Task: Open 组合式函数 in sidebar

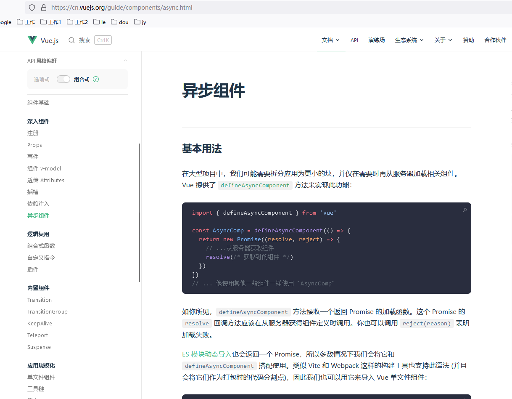Action: pyautogui.click(x=41, y=246)
